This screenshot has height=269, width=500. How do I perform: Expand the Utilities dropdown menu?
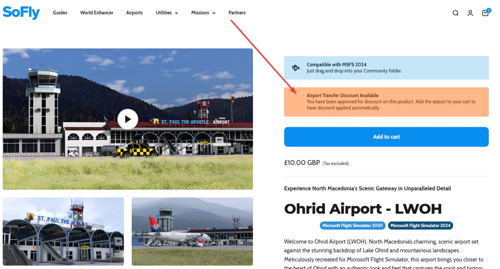[x=167, y=13]
